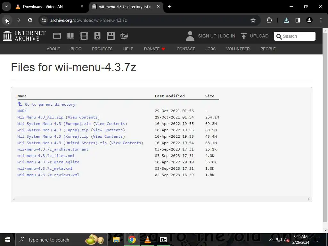The image size is (328, 246).
Task: Click the browser back arrow
Action: click(x=7, y=20)
